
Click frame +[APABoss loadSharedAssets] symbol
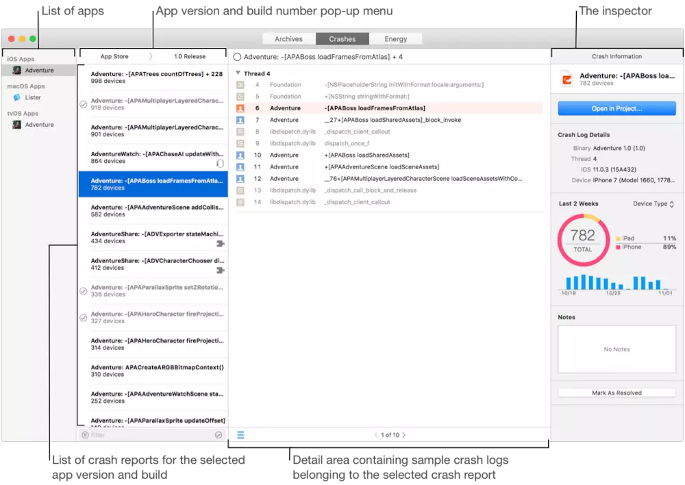[366, 155]
